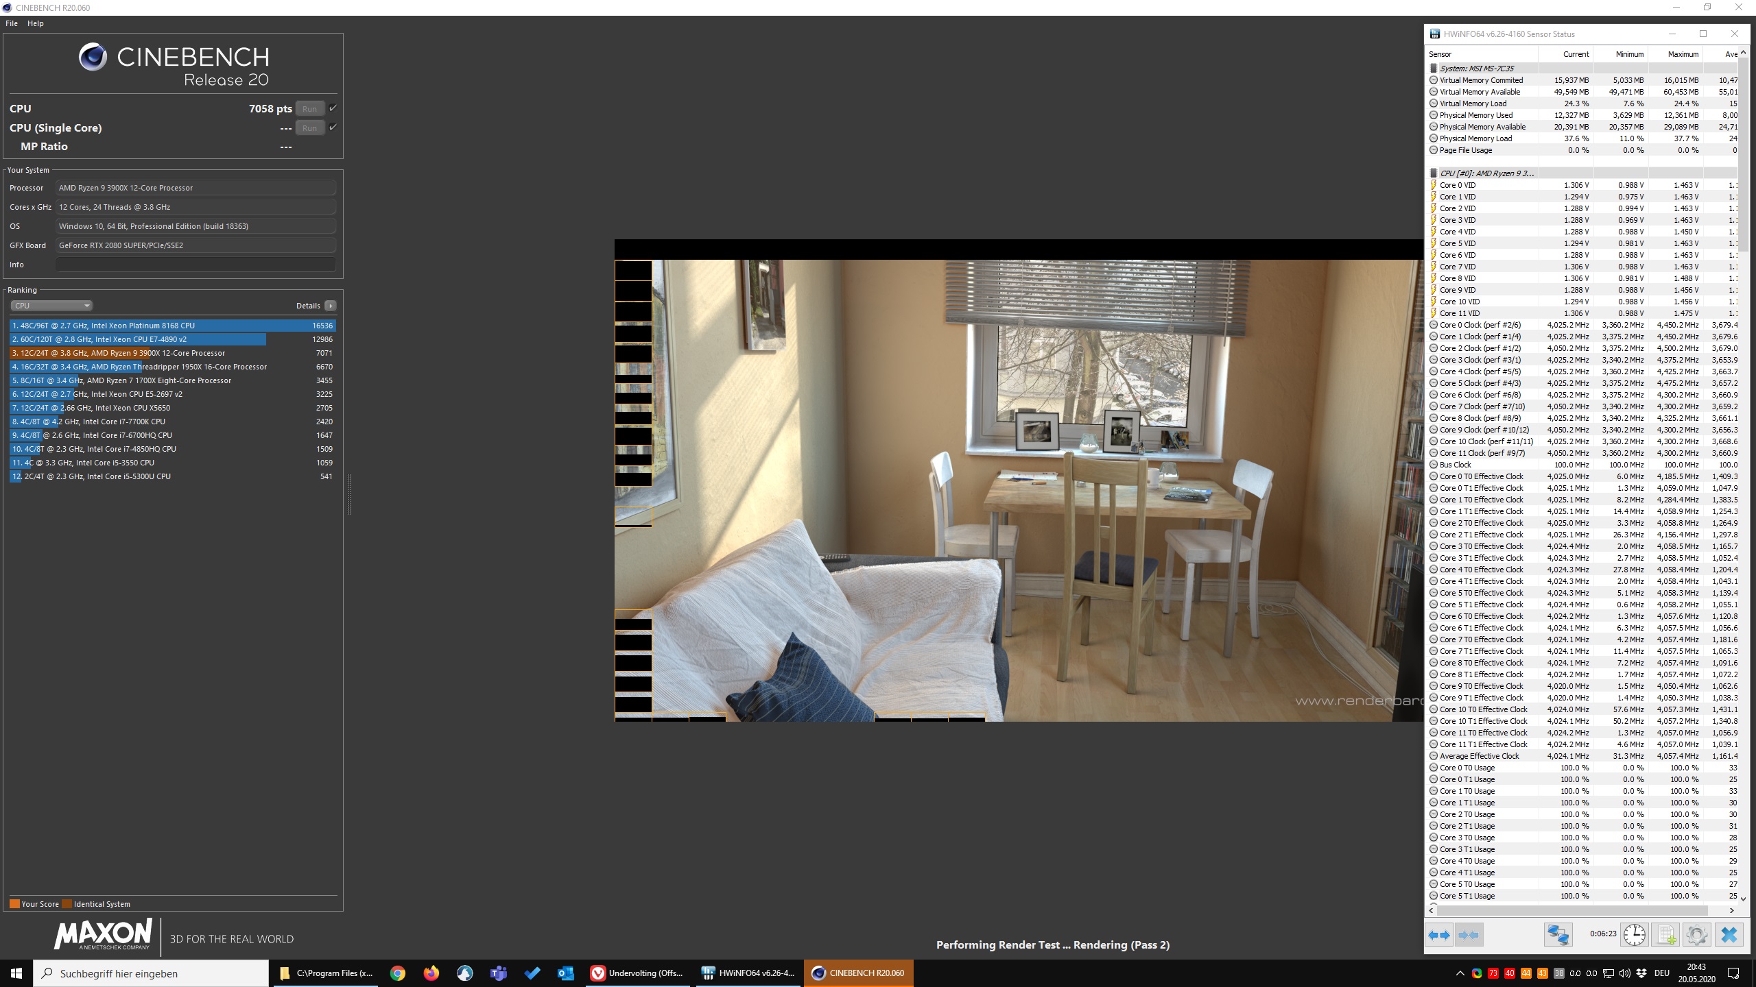Click the Cinebench sphere logo

93,57
